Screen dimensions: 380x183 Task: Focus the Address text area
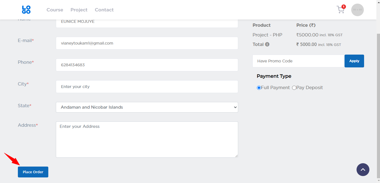[x=147, y=139]
